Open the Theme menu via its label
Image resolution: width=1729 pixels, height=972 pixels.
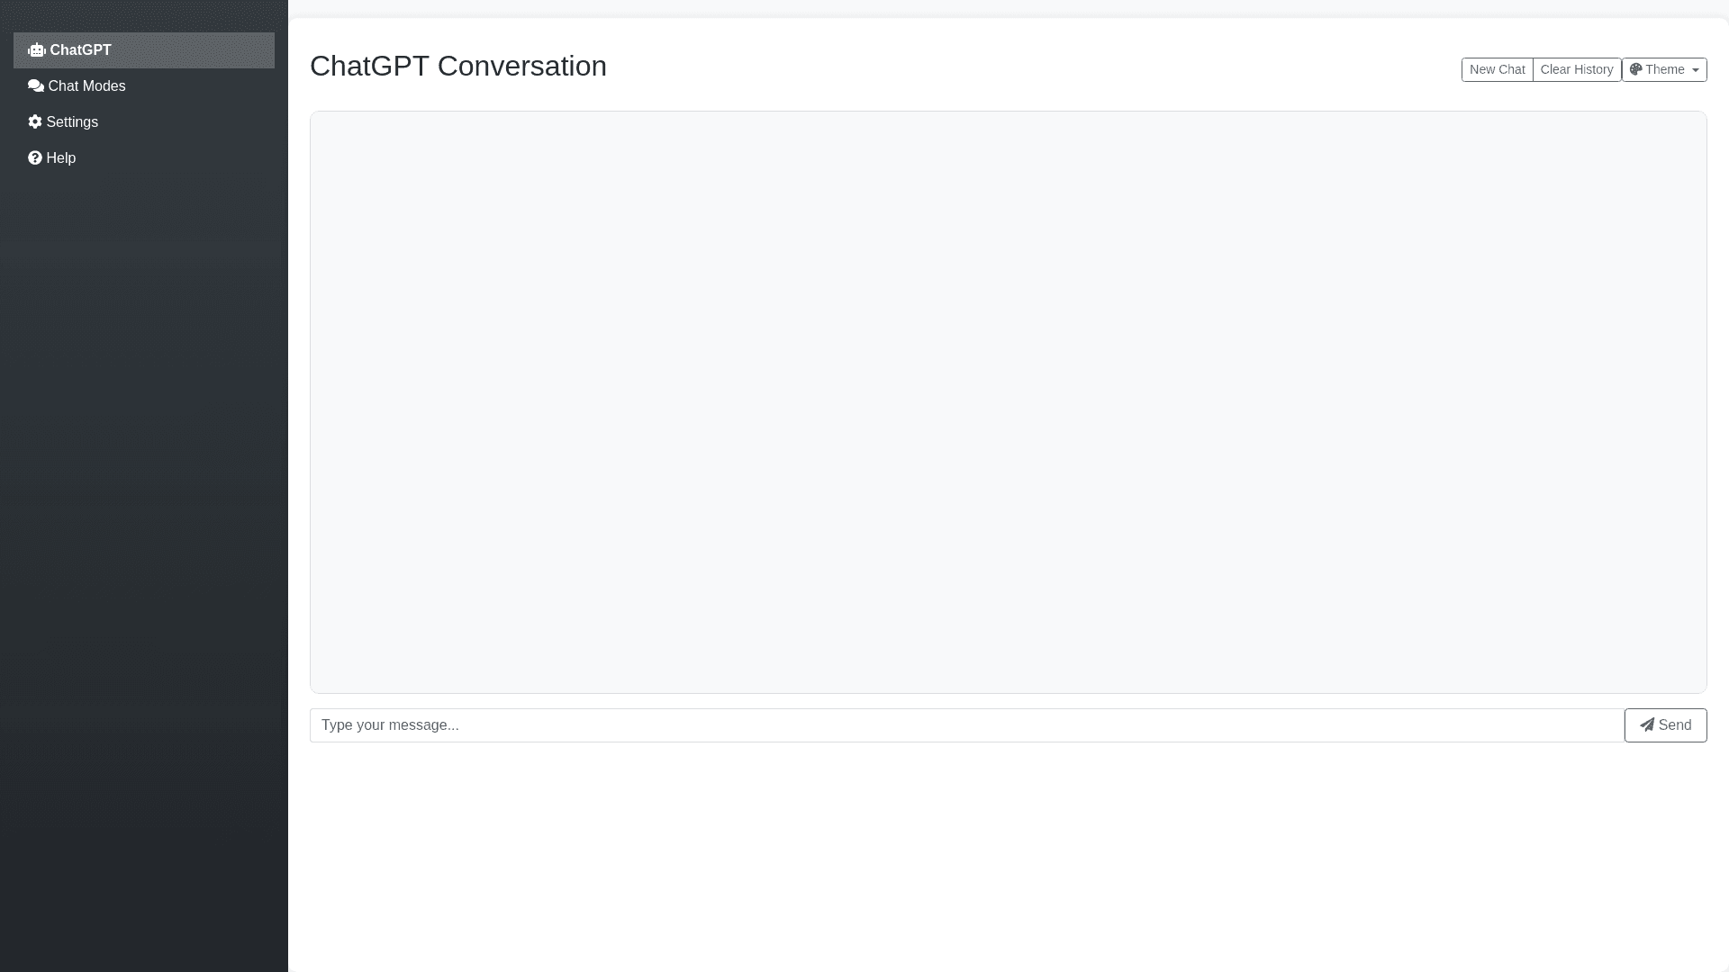tap(1665, 69)
